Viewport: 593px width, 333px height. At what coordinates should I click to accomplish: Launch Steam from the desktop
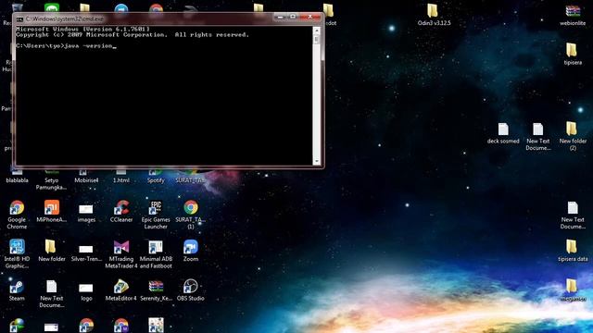click(17, 290)
